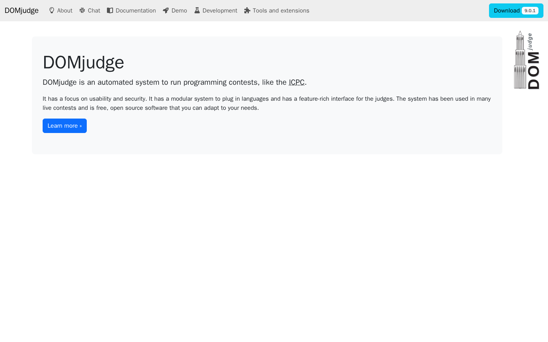Click the large DOMjudge heading

[x=83, y=62]
